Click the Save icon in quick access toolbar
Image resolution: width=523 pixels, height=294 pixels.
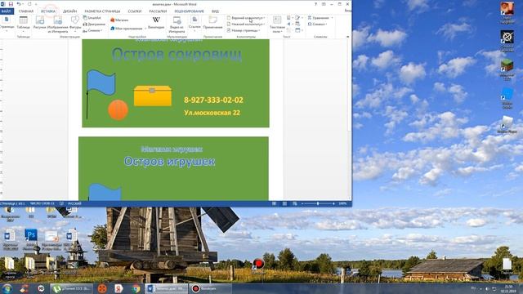pos(11,4)
